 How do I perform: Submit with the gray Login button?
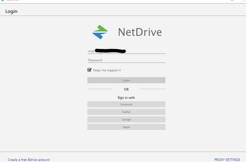[x=126, y=80]
